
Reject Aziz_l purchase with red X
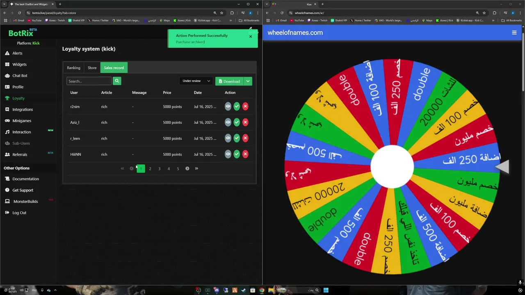(x=245, y=122)
